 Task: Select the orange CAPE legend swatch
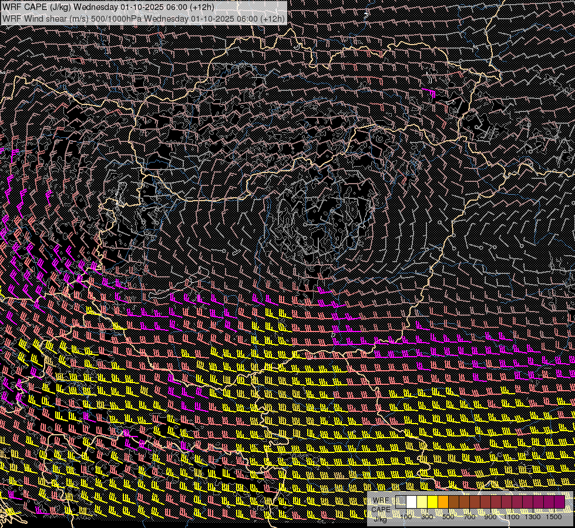pos(443,502)
